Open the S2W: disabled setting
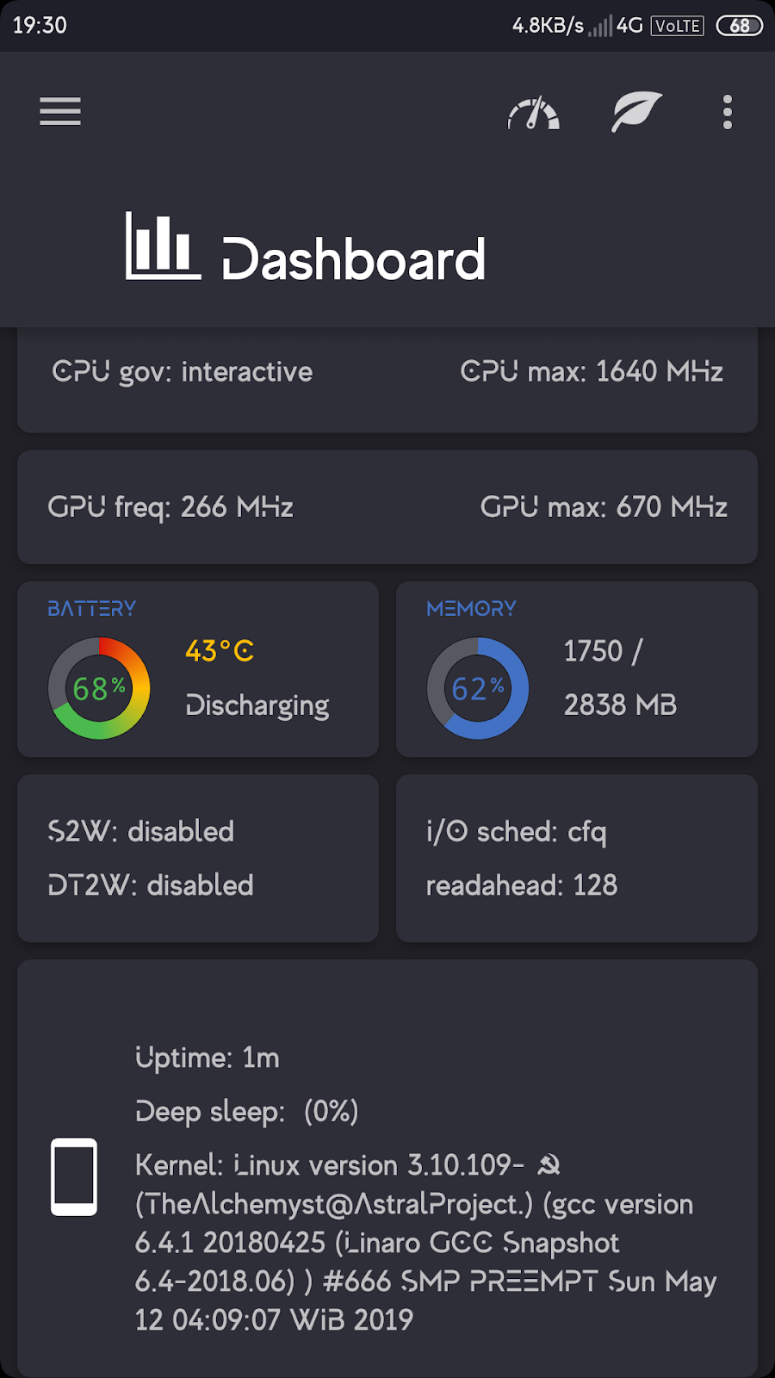This screenshot has height=1378, width=775. click(141, 831)
